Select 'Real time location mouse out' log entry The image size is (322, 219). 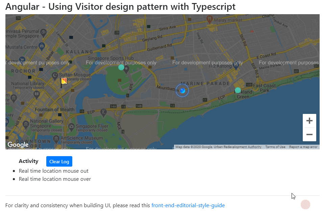pyautogui.click(x=54, y=171)
